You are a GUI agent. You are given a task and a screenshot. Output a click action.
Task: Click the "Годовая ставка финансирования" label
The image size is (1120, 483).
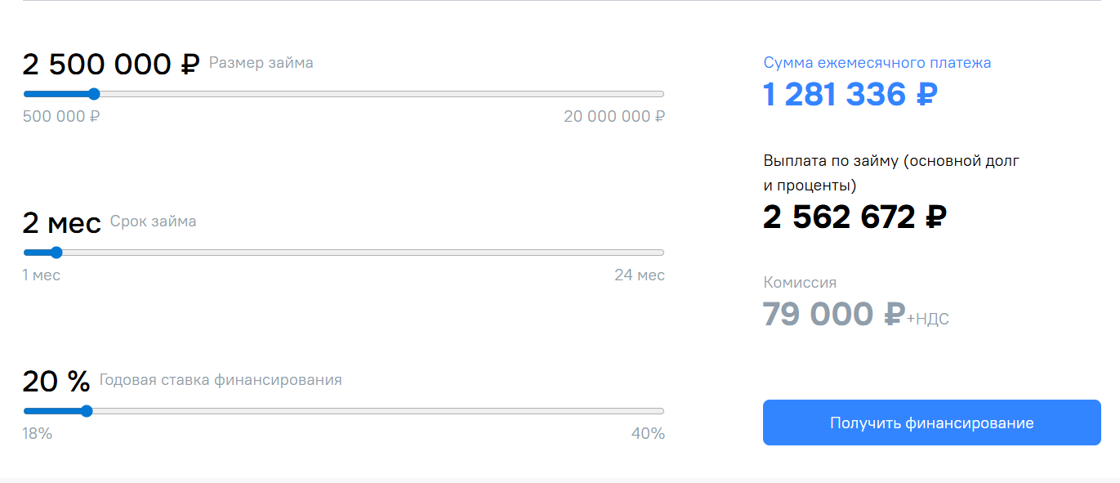pos(221,380)
